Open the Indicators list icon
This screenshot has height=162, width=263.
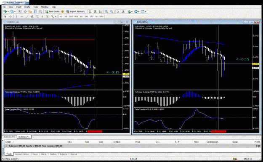pyautogui.click(x=129, y=11)
